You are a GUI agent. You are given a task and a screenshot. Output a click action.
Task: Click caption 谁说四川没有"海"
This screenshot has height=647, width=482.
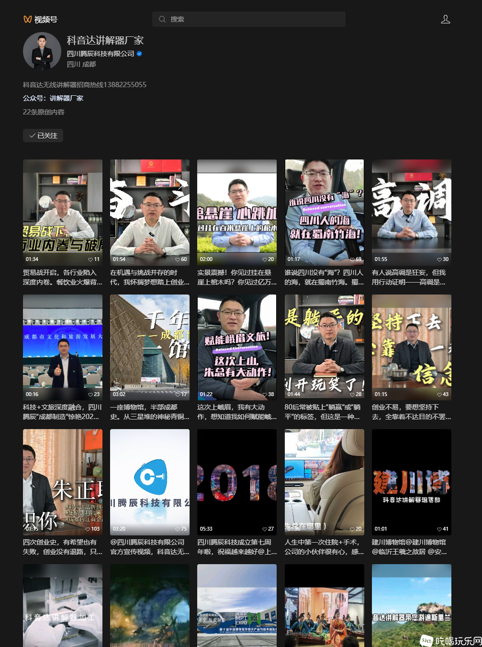click(x=325, y=277)
